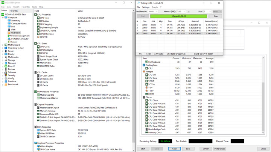
Task: Select the Multimedia node icon
Action: (x=6, y=57)
